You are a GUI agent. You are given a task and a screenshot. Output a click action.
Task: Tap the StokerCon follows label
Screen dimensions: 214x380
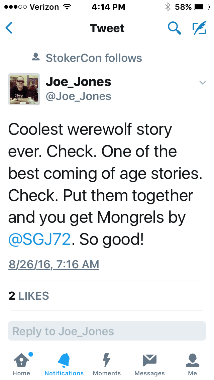94,58
